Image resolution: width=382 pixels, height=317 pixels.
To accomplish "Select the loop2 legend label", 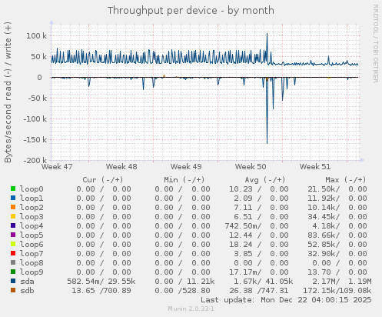I will coord(32,208).
